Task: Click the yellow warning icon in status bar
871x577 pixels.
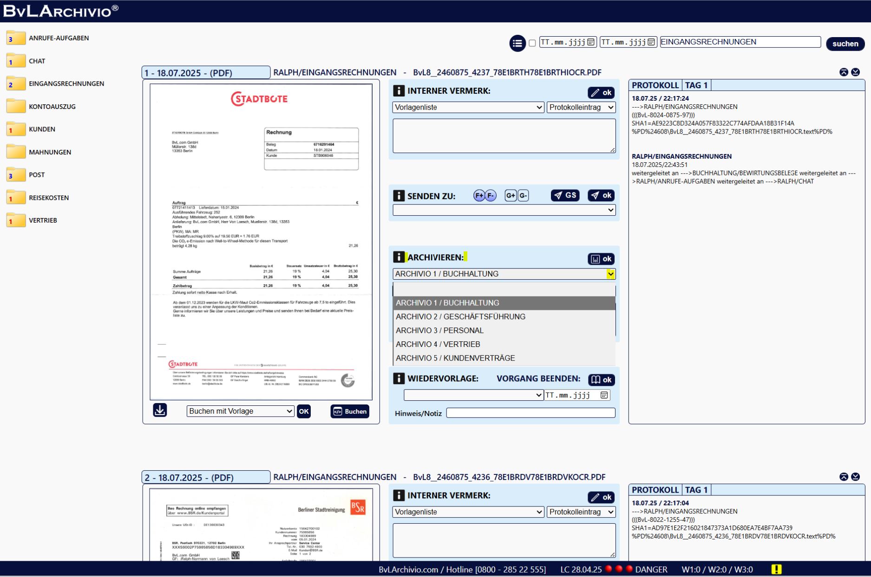Action: coord(776,569)
